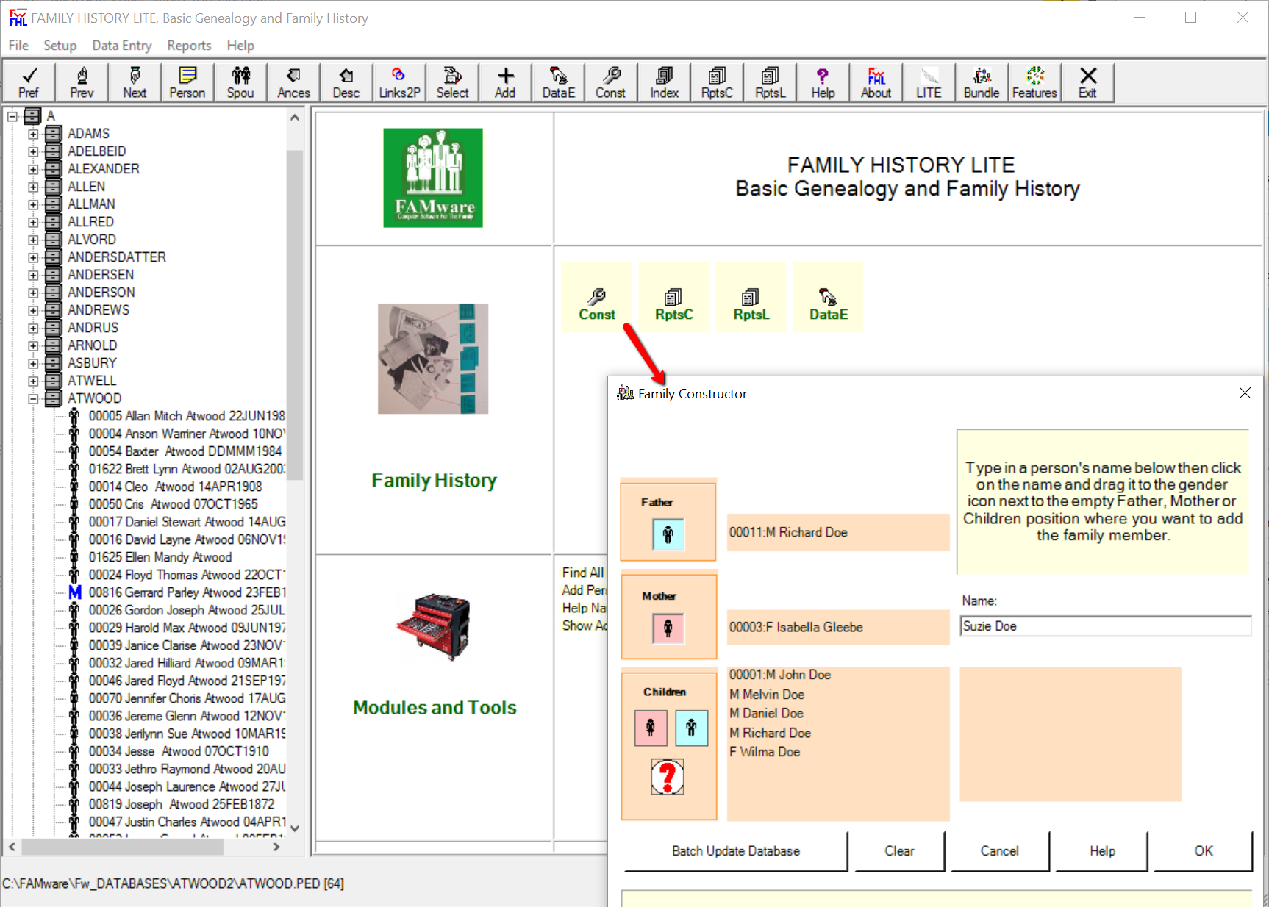Image resolution: width=1269 pixels, height=907 pixels.
Task: Click Help button in Family Constructor
Action: pos(1102,851)
